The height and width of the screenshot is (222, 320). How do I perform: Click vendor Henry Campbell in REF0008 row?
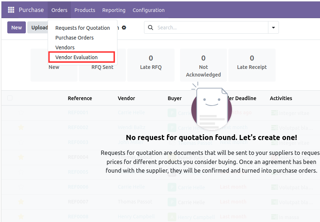[x=136, y=217]
